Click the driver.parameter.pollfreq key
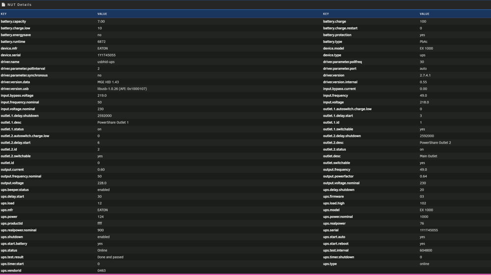This screenshot has width=491, height=275. tap(343, 62)
